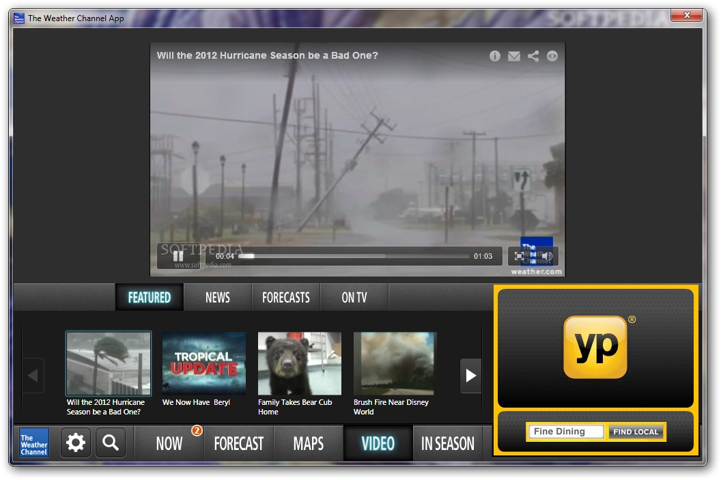Select the Video section
Viewport: 721px width, 480px height.
coord(378,444)
